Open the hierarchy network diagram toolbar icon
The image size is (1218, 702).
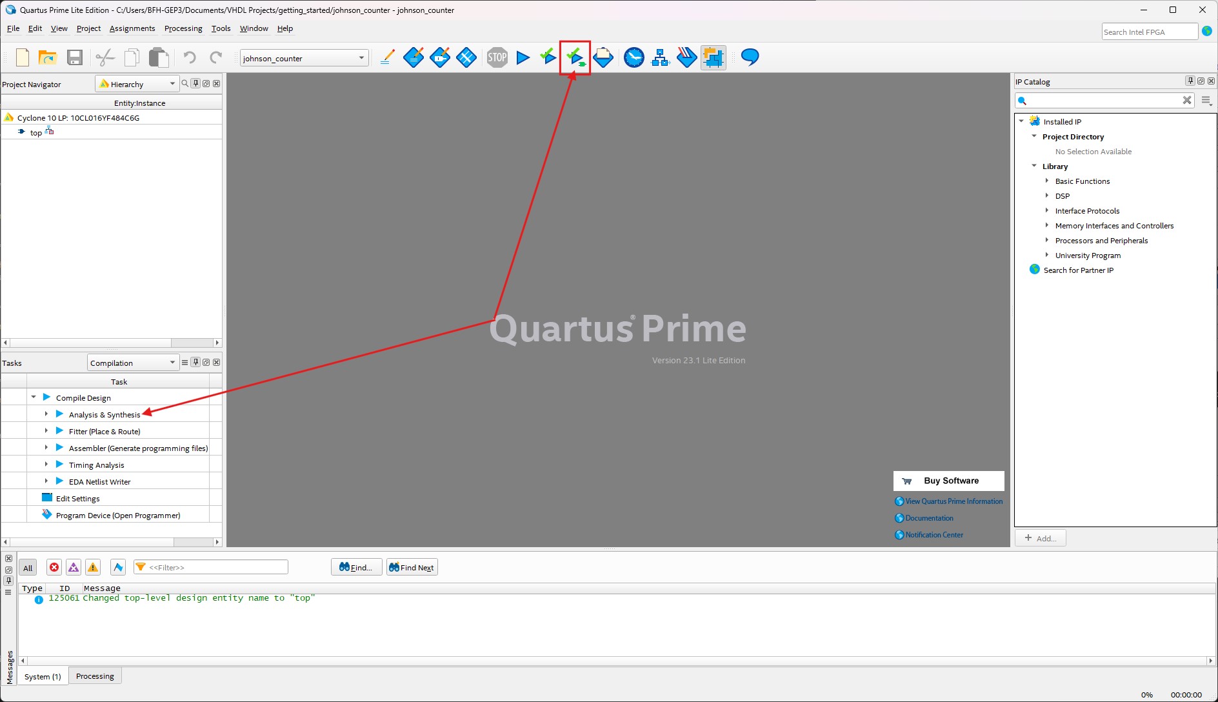pyautogui.click(x=660, y=57)
